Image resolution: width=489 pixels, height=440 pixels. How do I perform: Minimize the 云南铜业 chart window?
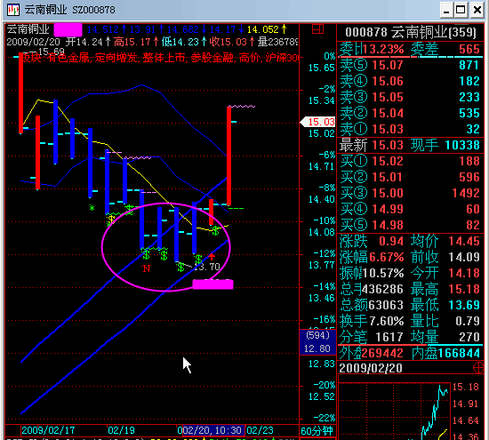click(446, 10)
